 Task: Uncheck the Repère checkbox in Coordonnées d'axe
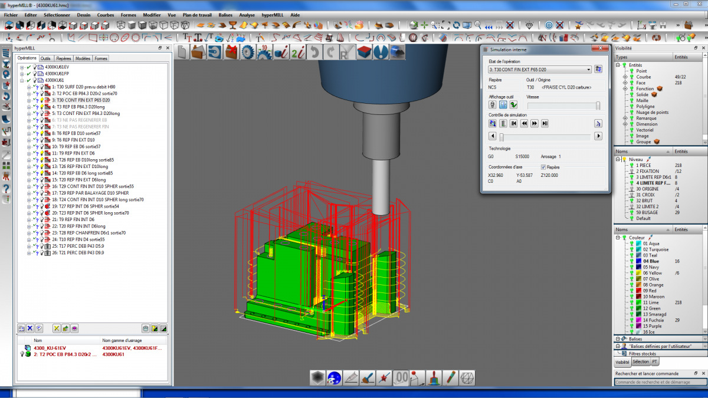tap(543, 167)
